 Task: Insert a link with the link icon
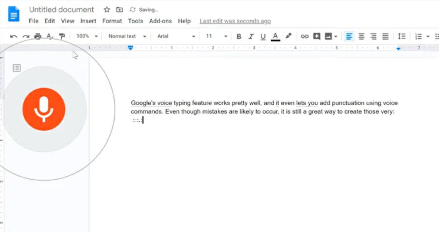point(305,36)
